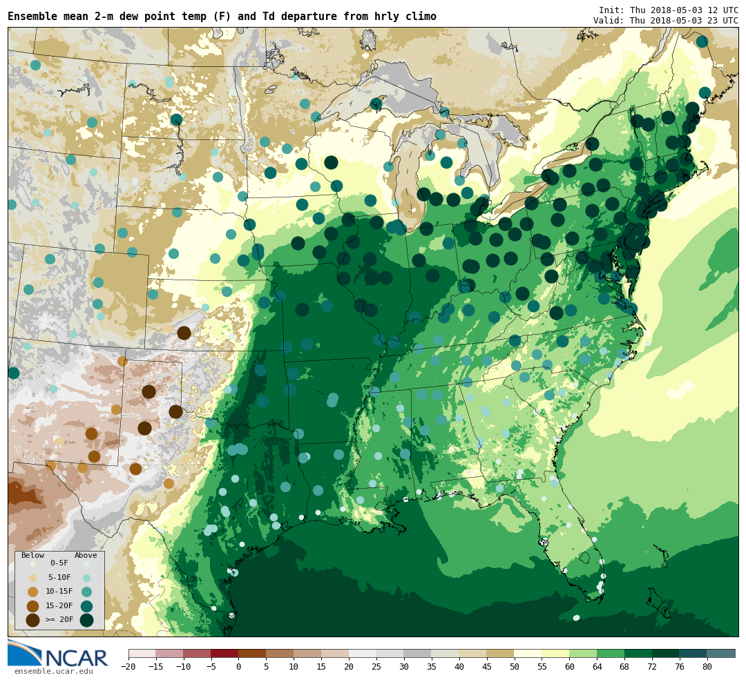Click the '80' colorbar tick label
Viewport: 746px width, 680px height.
pyautogui.click(x=708, y=667)
